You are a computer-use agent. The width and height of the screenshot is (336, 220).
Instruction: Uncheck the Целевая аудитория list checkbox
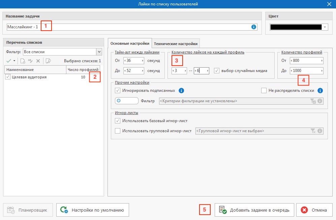coord(8,77)
